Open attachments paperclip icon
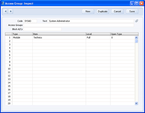Screen dimensions: 145x113 [137, 21]
